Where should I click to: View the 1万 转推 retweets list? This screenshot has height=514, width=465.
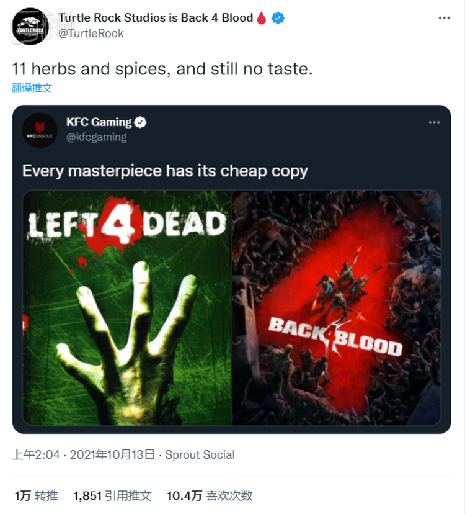[36, 495]
